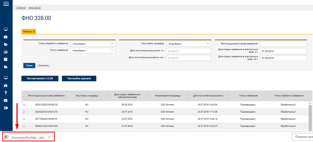Open the dashboard gauge sidebar icon
313x142 pixels.
pos(6,86)
